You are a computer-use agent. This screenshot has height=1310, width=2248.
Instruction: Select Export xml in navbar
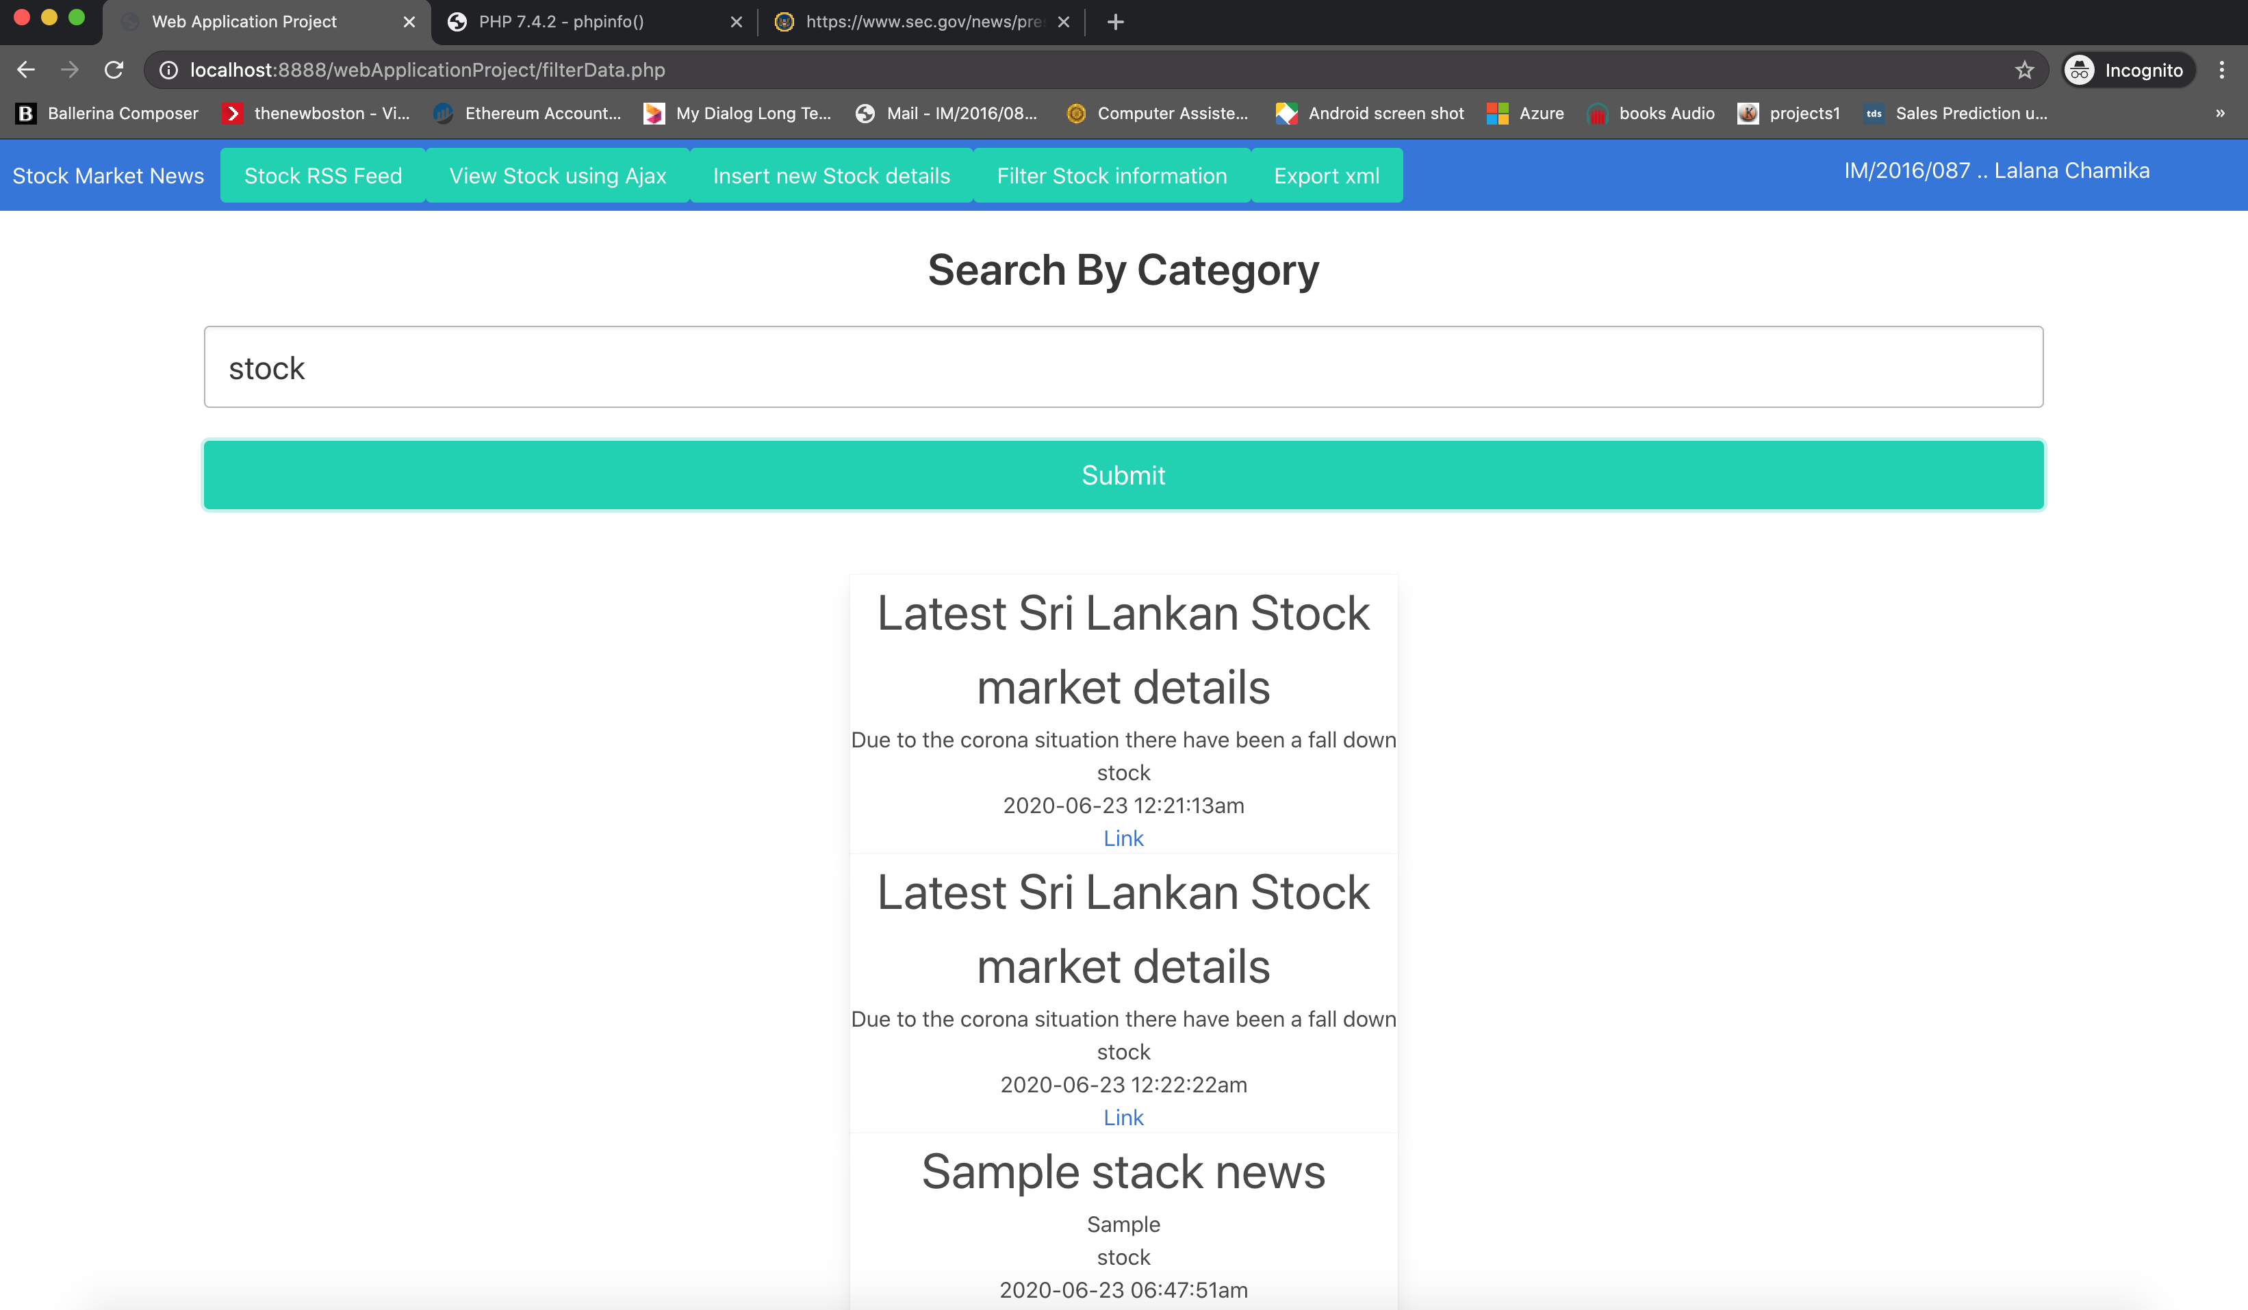1327,176
